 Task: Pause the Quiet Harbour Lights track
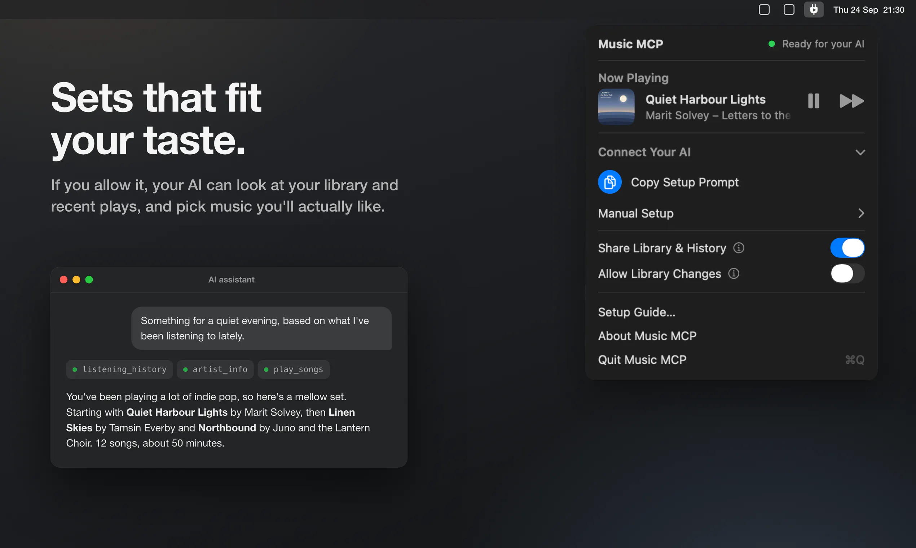(814, 101)
